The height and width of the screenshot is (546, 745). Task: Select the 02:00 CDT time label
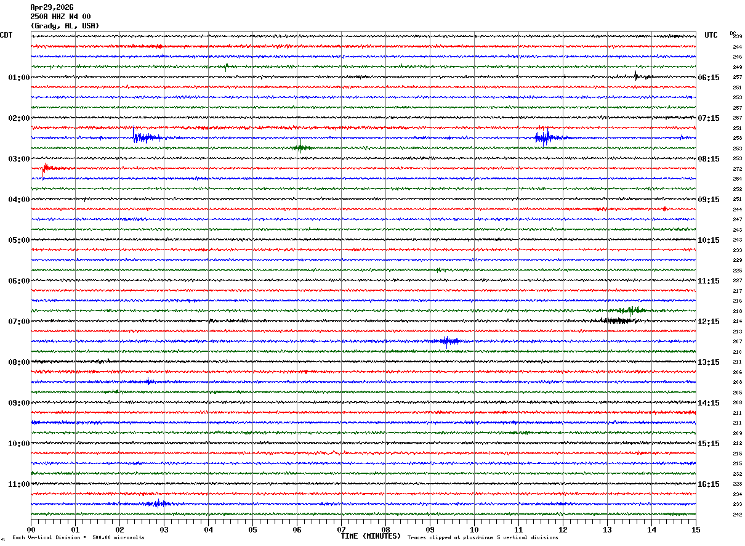point(18,118)
